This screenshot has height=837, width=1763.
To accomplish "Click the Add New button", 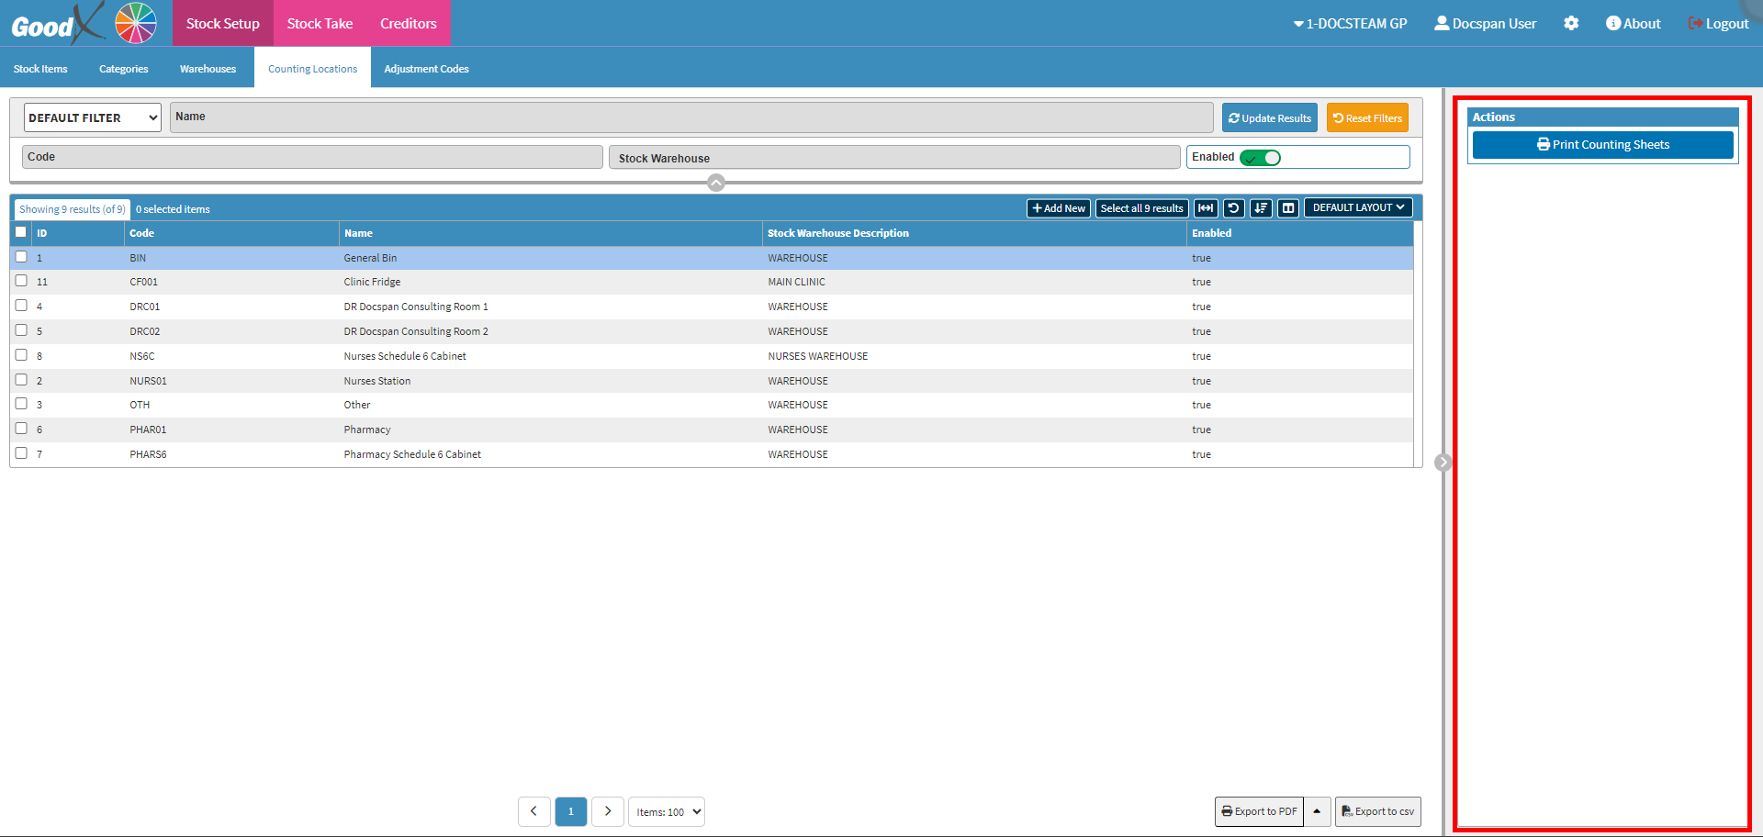I will click(x=1058, y=208).
